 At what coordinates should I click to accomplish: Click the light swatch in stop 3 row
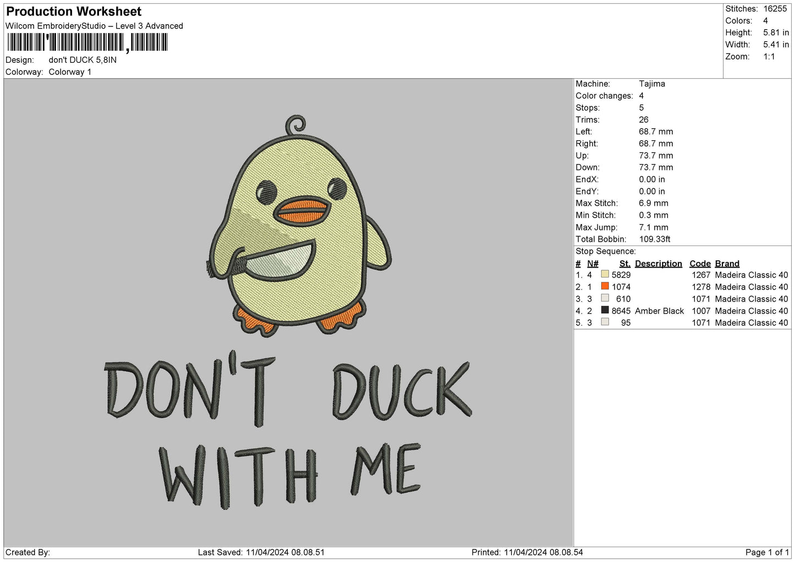pos(605,298)
